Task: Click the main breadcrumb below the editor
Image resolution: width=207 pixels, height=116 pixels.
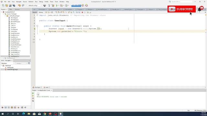Action: pos(47,87)
